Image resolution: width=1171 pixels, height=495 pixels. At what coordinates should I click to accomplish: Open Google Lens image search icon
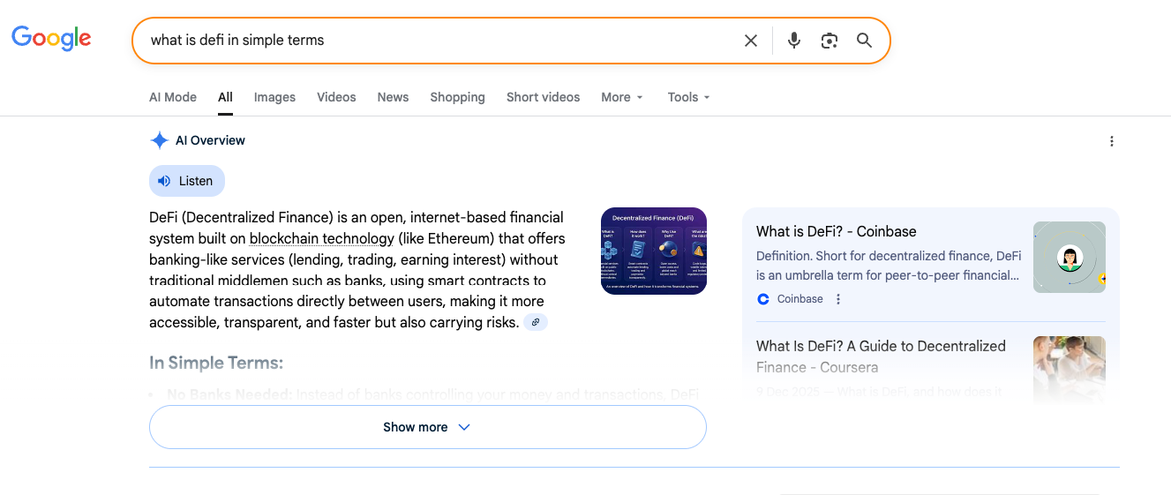829,41
